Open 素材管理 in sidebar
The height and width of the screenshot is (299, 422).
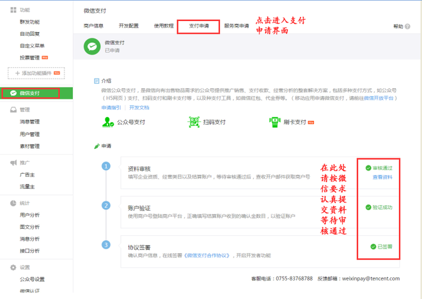click(29, 146)
